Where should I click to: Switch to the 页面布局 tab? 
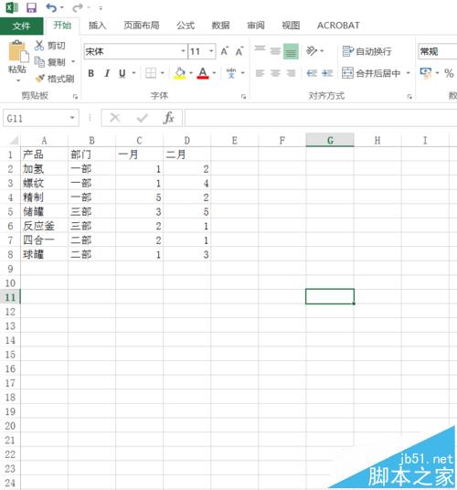[142, 26]
